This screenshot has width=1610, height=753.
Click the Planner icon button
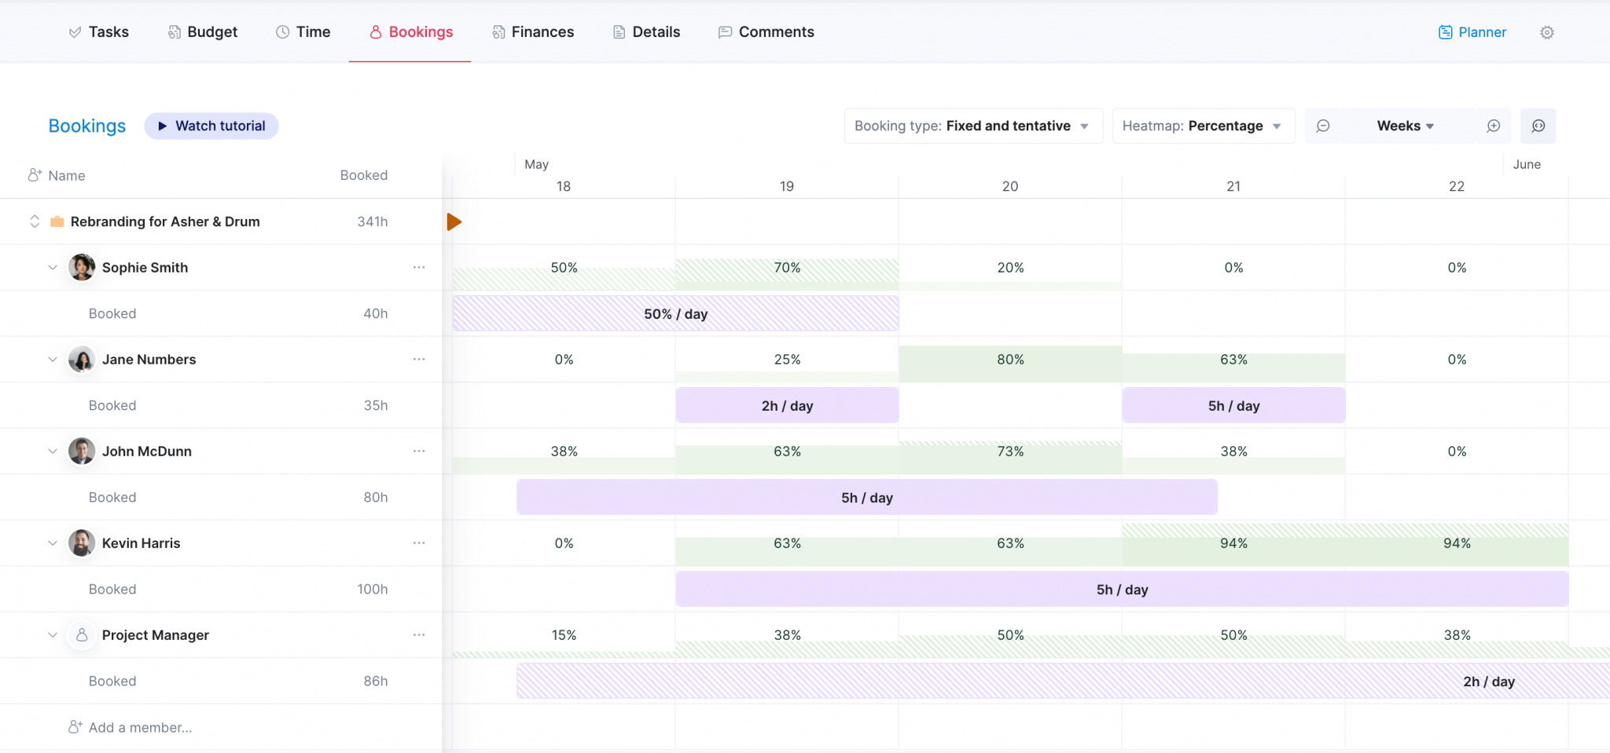1471,32
